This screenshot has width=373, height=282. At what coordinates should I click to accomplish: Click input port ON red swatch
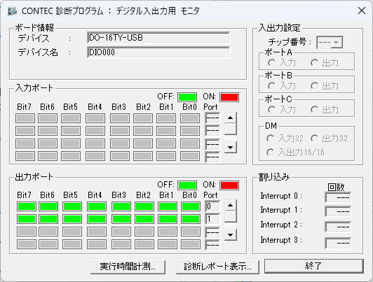tap(229, 97)
